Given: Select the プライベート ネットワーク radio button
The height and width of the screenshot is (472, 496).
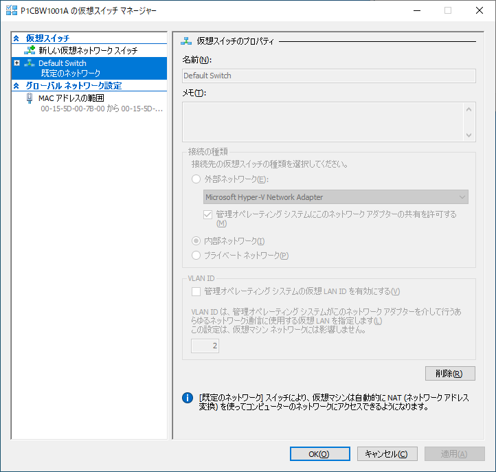Looking at the screenshot, I should tap(196, 256).
